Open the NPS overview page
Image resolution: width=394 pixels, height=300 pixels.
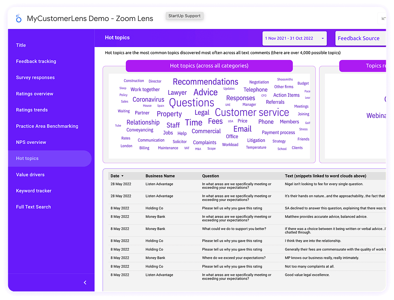tap(31, 142)
